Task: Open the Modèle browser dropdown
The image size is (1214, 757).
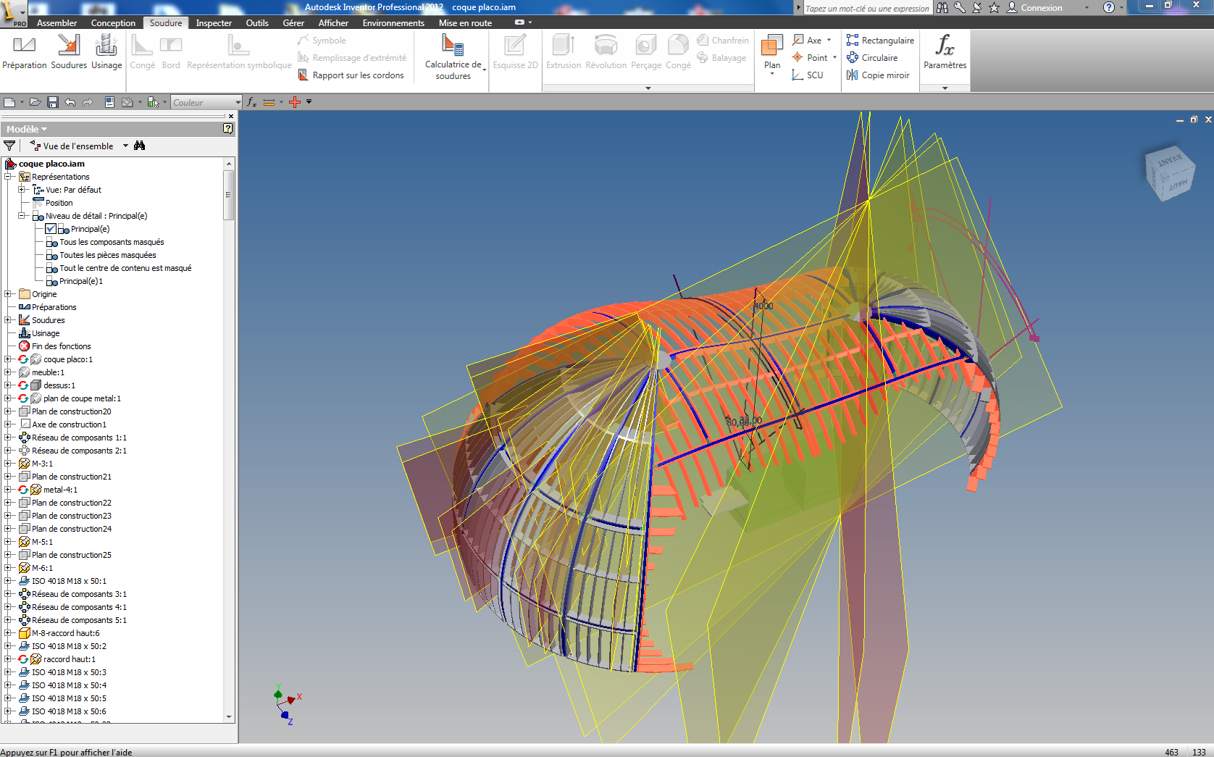Action: coord(27,129)
